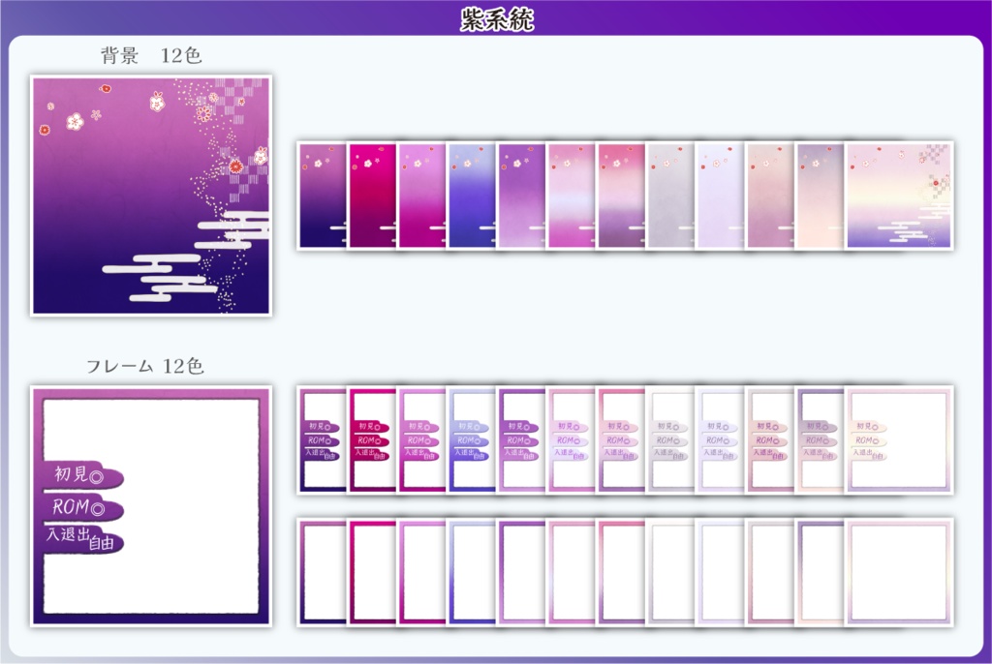Viewport: 992px width, 664px height.
Task: Select the large purple frame preview
Action: point(151,506)
